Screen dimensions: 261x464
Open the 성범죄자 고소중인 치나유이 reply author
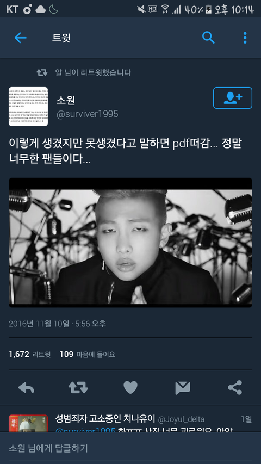(x=105, y=419)
